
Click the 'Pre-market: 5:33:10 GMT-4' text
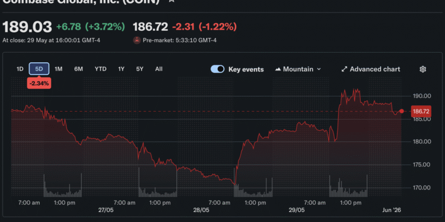180,40
